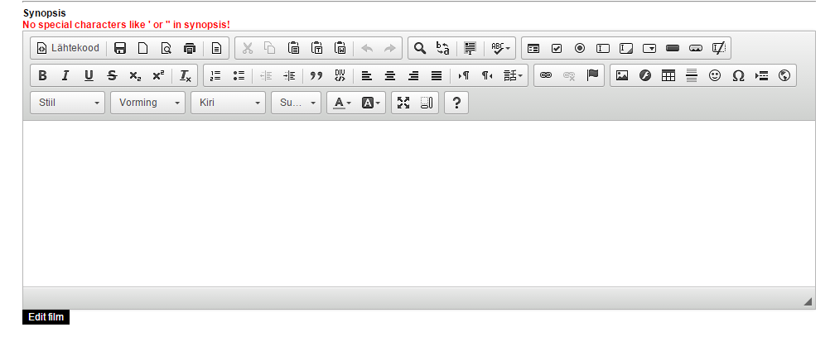Open the Stiil style dropdown
The height and width of the screenshot is (337, 830).
pos(68,103)
